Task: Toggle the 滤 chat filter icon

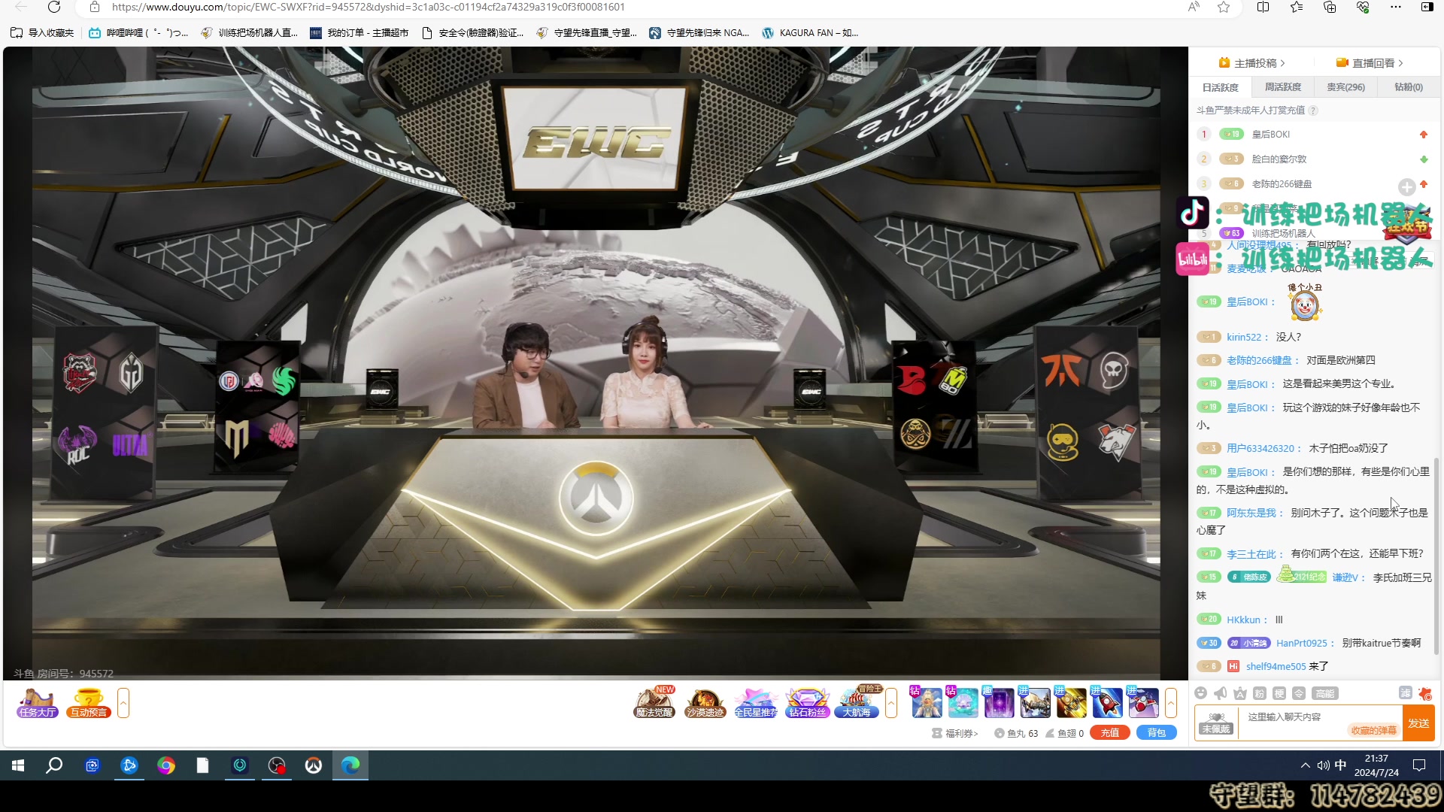Action: point(1405,693)
